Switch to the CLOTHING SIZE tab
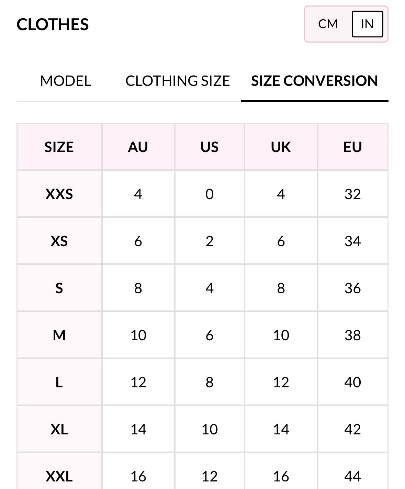Image resolution: width=405 pixels, height=489 pixels. tap(178, 81)
